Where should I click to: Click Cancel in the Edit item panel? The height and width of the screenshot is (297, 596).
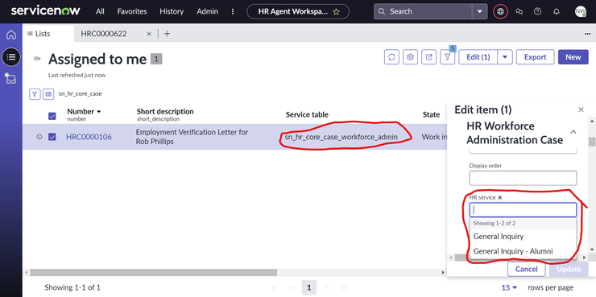point(527,269)
